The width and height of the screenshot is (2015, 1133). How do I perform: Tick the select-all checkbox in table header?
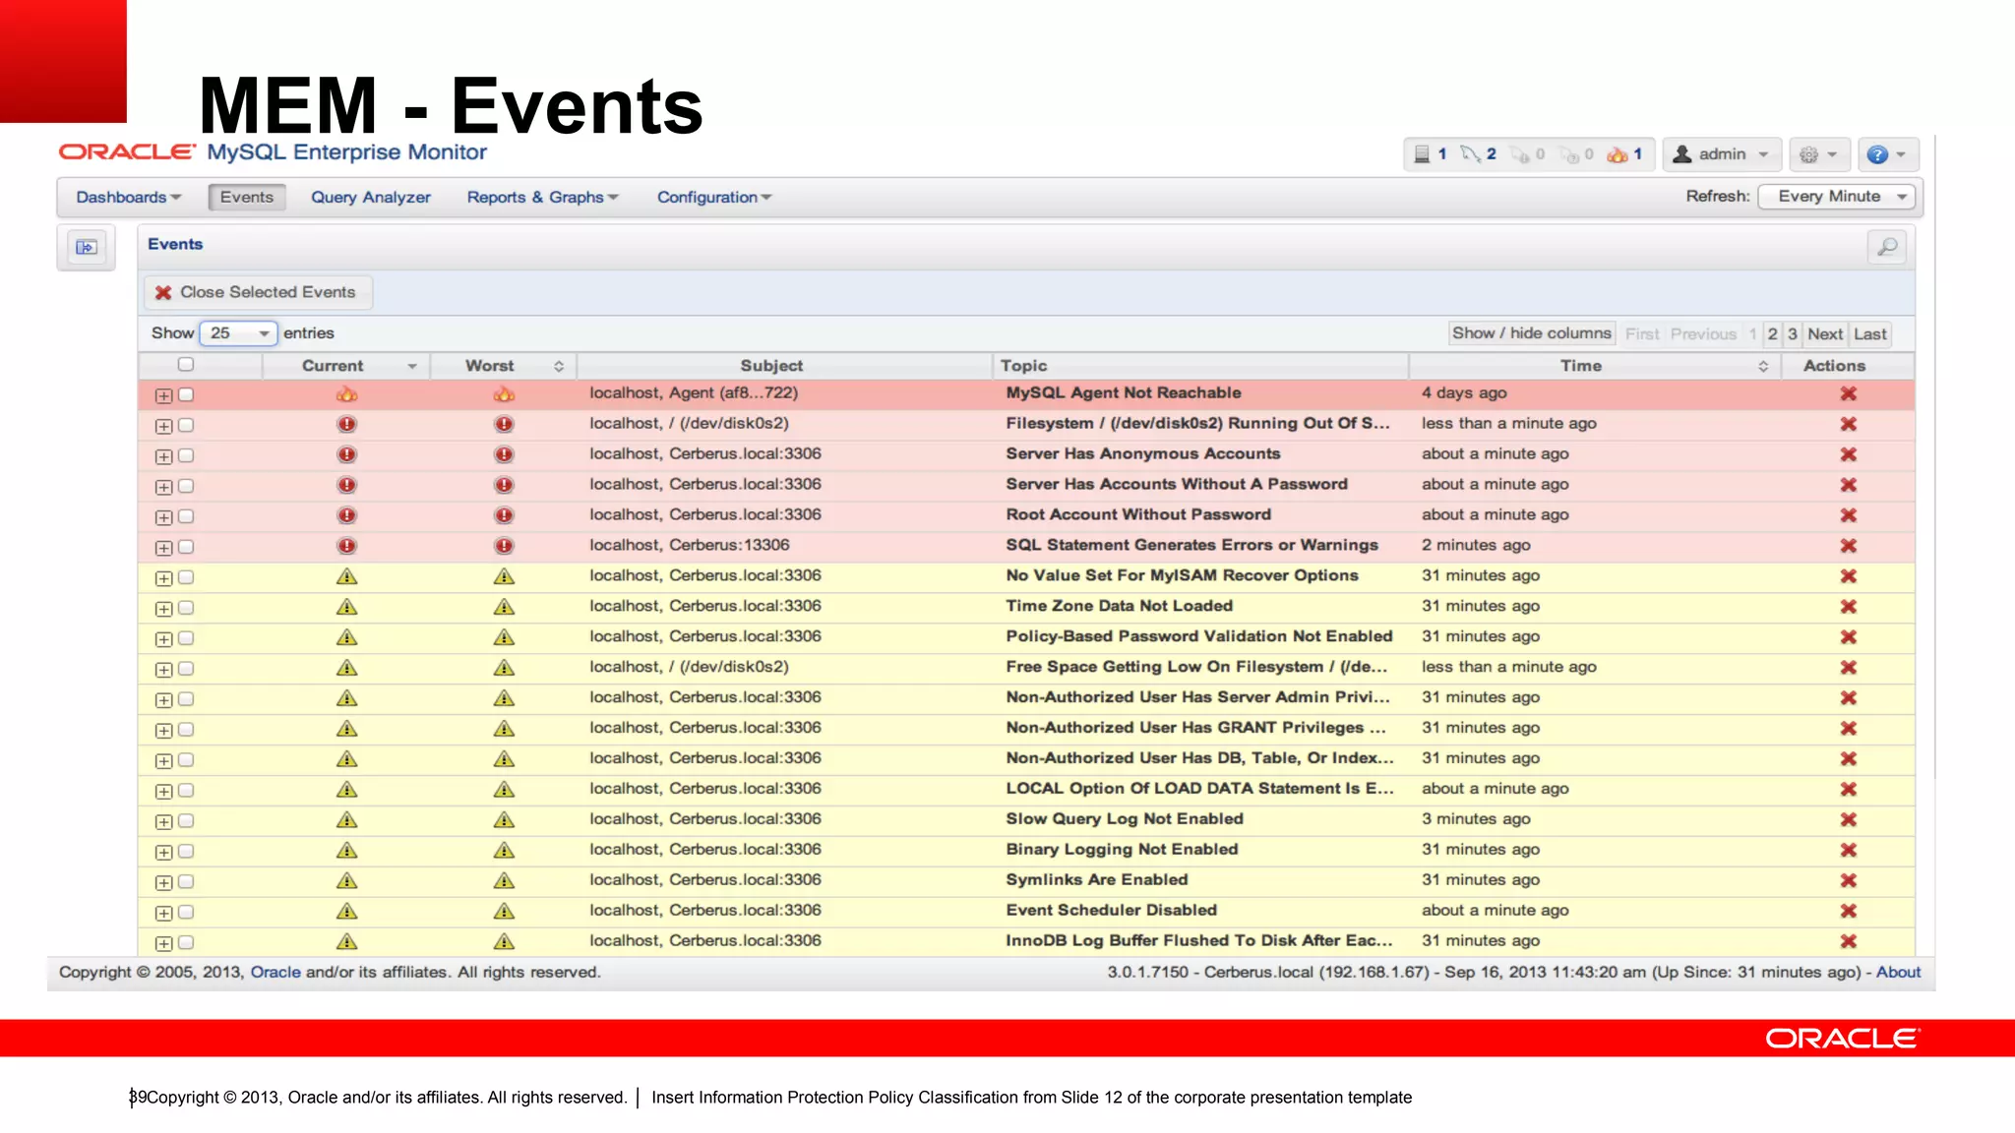point(185,365)
